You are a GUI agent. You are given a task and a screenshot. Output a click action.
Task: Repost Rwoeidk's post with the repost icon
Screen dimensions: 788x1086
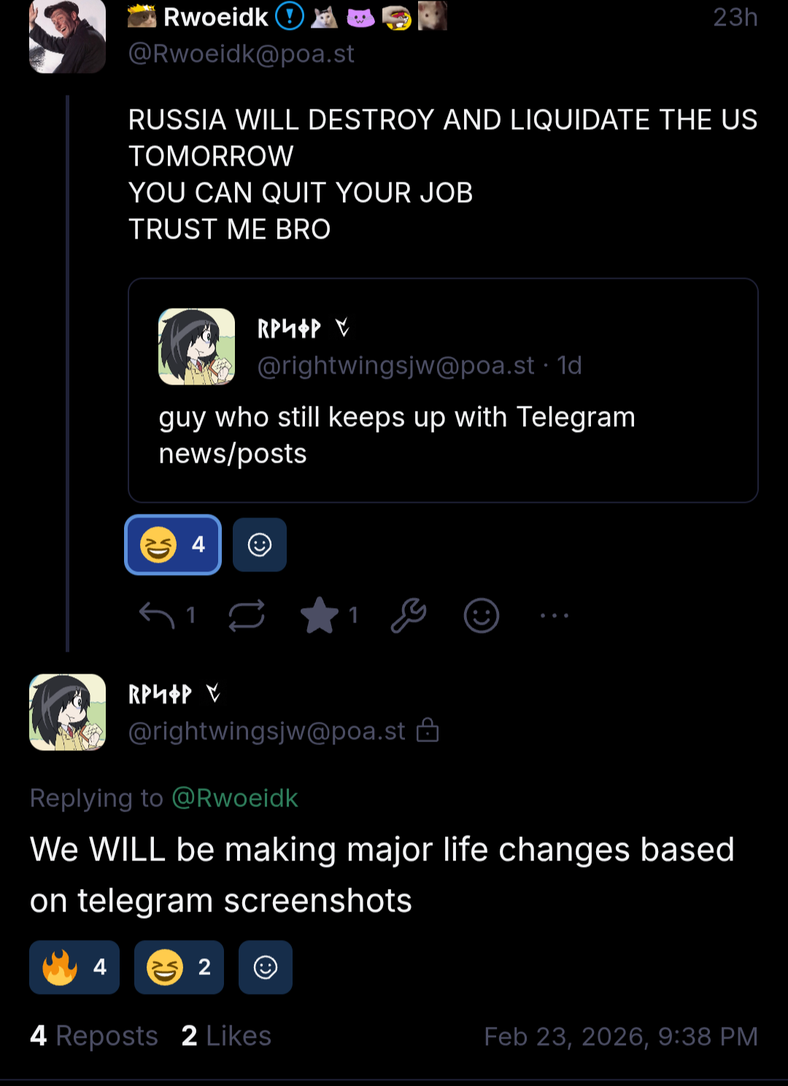247,615
